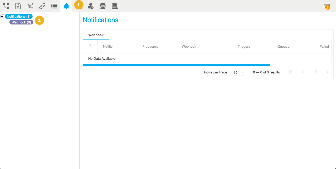
Task: Open the document A/B comparison tool
Action: pyautogui.click(x=30, y=6)
